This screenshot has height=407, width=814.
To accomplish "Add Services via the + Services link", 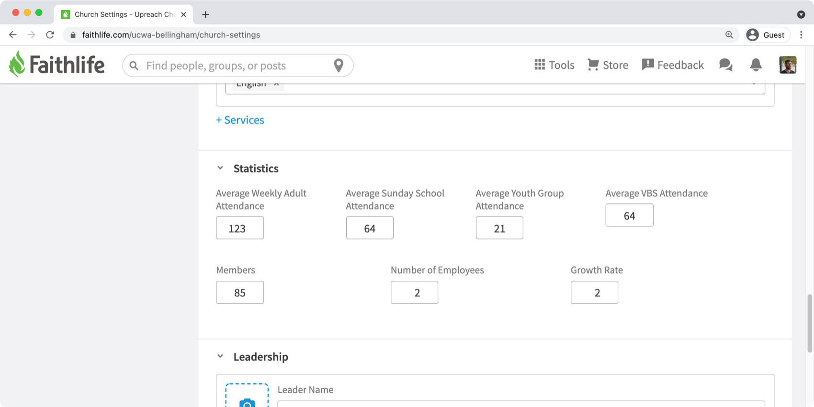I will pyautogui.click(x=240, y=120).
